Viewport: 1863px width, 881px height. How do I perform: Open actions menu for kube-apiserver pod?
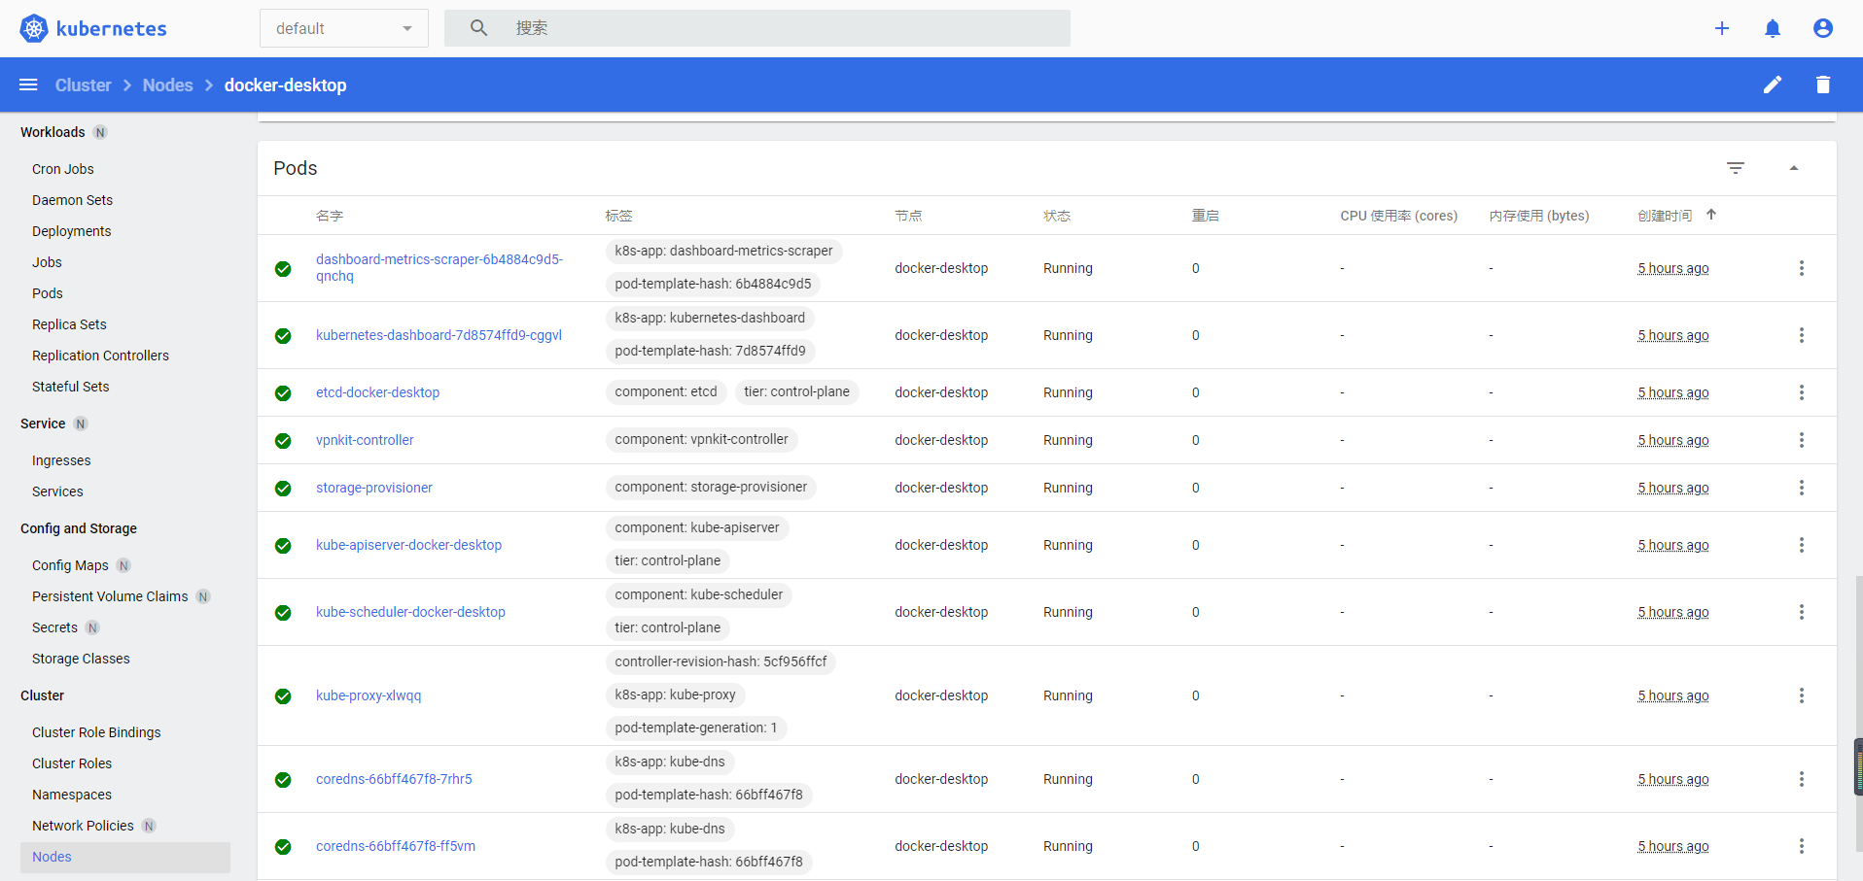point(1802,545)
